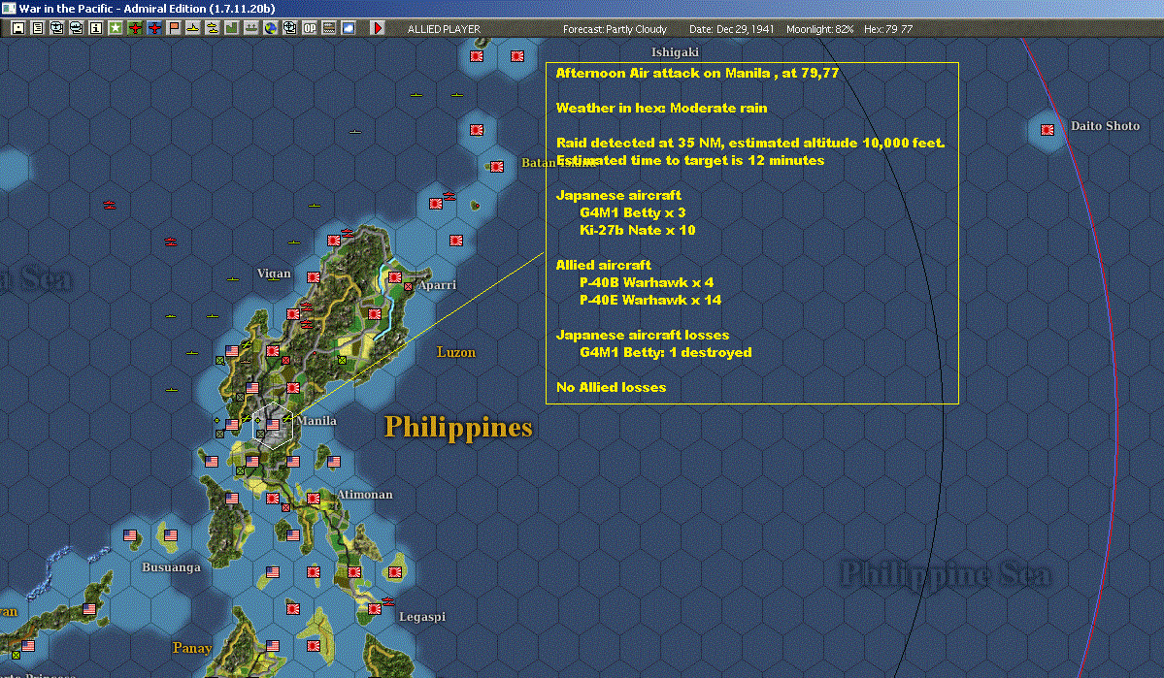1164x678 pixels.
Task: Select red plane on green background icon
Action: pyautogui.click(x=134, y=28)
